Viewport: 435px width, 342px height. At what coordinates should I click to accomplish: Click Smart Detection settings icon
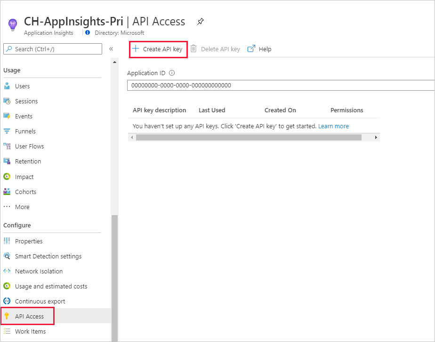(x=7, y=256)
